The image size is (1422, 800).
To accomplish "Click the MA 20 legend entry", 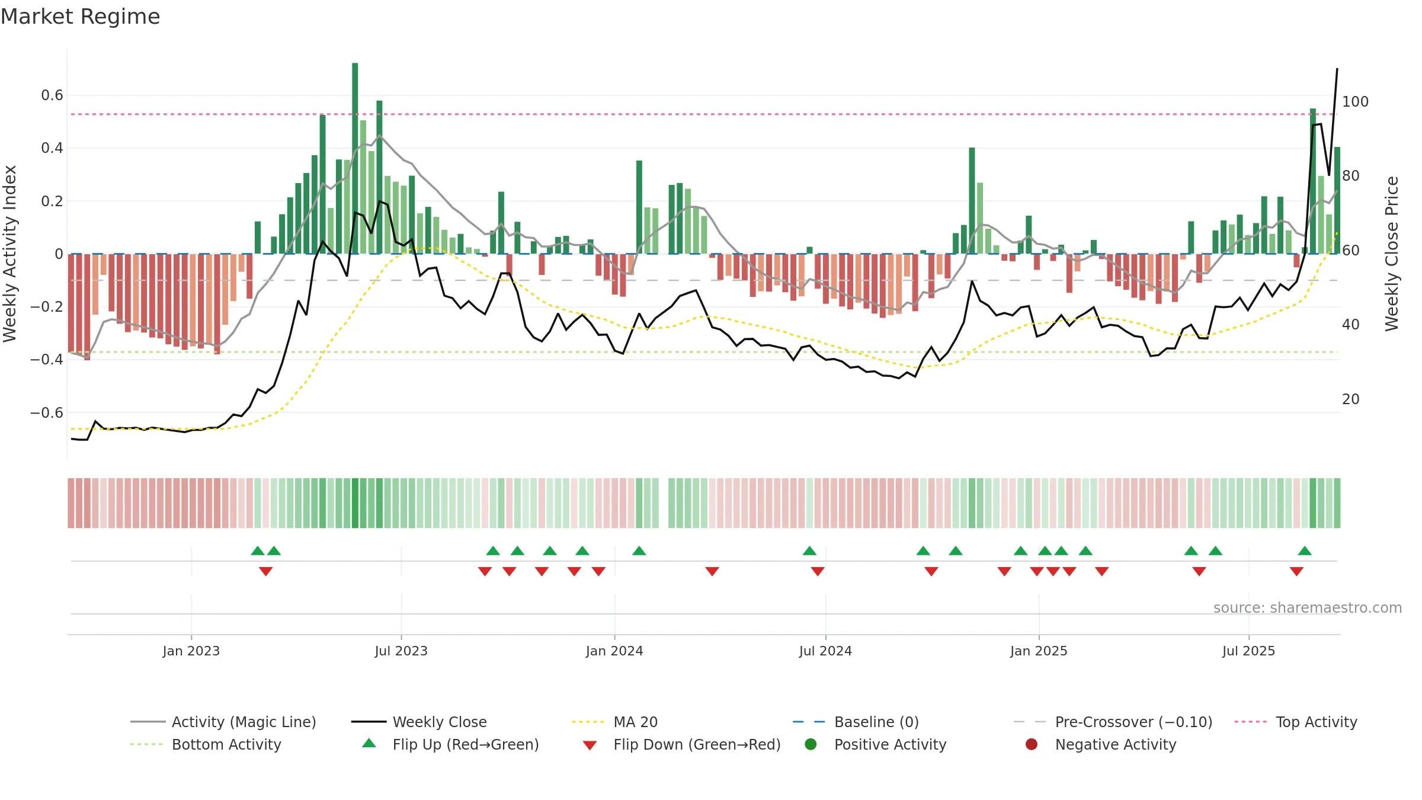I will click(614, 722).
